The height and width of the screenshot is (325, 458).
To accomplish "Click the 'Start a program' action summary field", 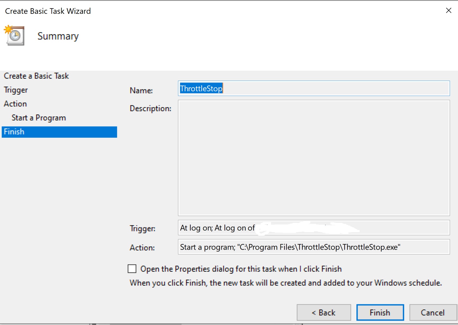I will pos(313,247).
